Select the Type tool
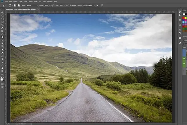This screenshot has width=187, height=125. click(x=2, y=59)
